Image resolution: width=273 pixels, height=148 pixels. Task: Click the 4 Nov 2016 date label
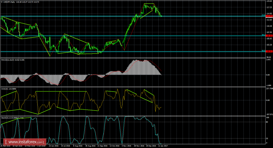click(126, 146)
